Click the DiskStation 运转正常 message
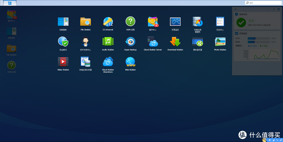The width and height of the screenshot is (283, 142). pyautogui.click(x=260, y=25)
